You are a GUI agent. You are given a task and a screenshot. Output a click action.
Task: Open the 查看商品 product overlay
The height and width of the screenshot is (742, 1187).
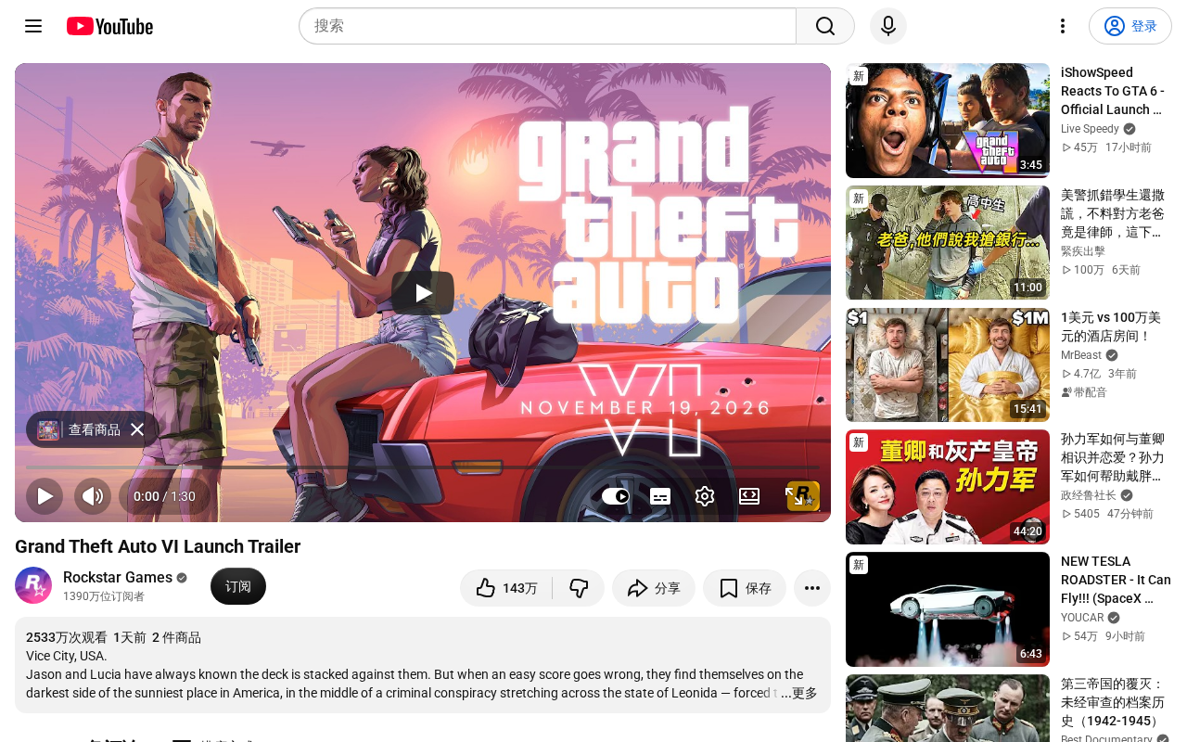80,429
